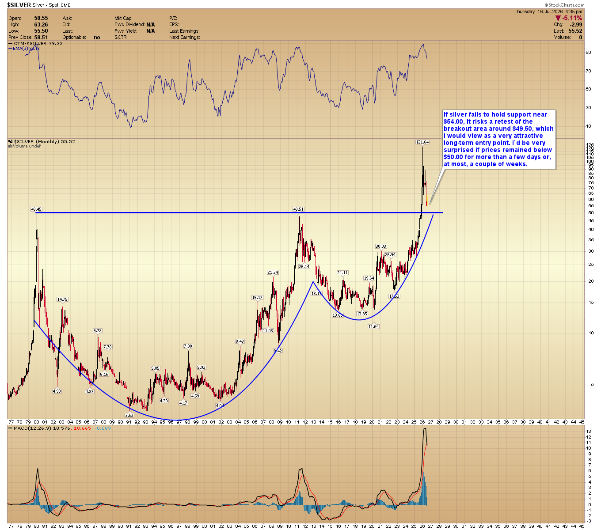
Task: Click the Low value 55.50
Action: click(x=41, y=31)
